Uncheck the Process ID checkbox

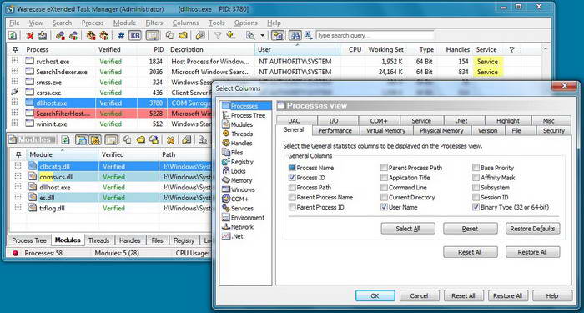click(x=292, y=178)
